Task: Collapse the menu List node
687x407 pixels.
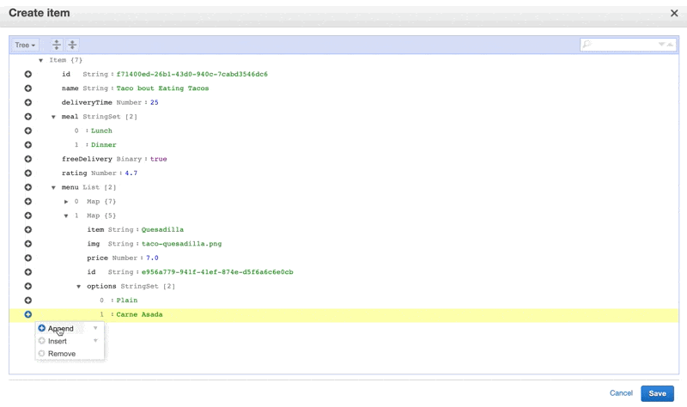Action: (53, 187)
